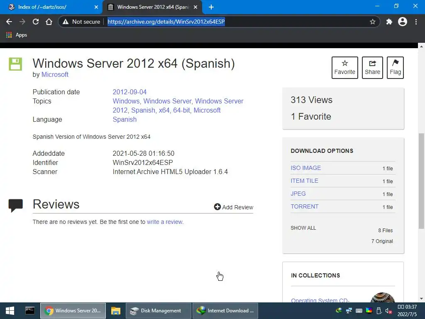Click SHOW ALL download options
This screenshot has height=319, width=425.
point(303,228)
